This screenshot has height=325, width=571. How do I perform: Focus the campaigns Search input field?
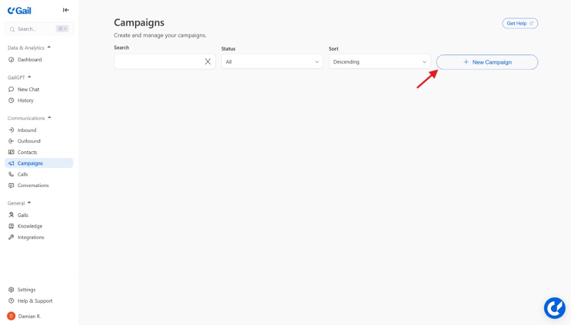tap(159, 62)
